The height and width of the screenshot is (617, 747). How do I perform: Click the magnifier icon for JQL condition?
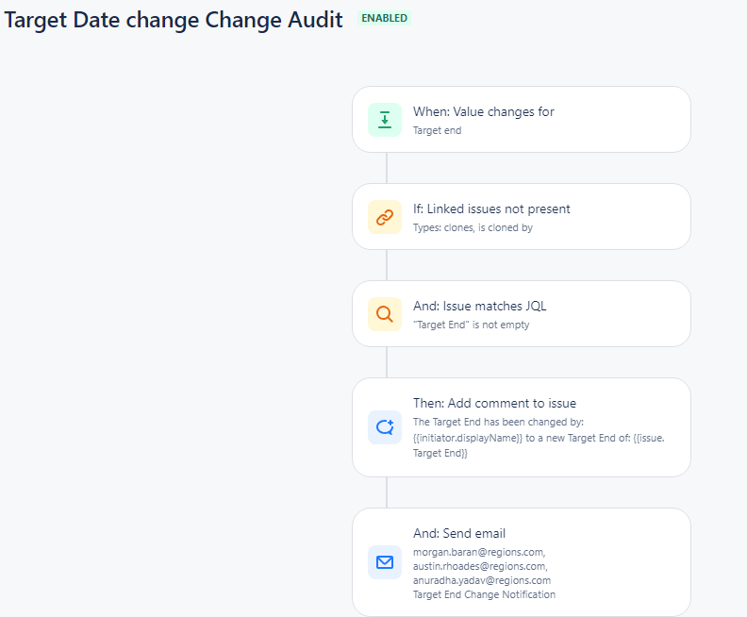385,314
